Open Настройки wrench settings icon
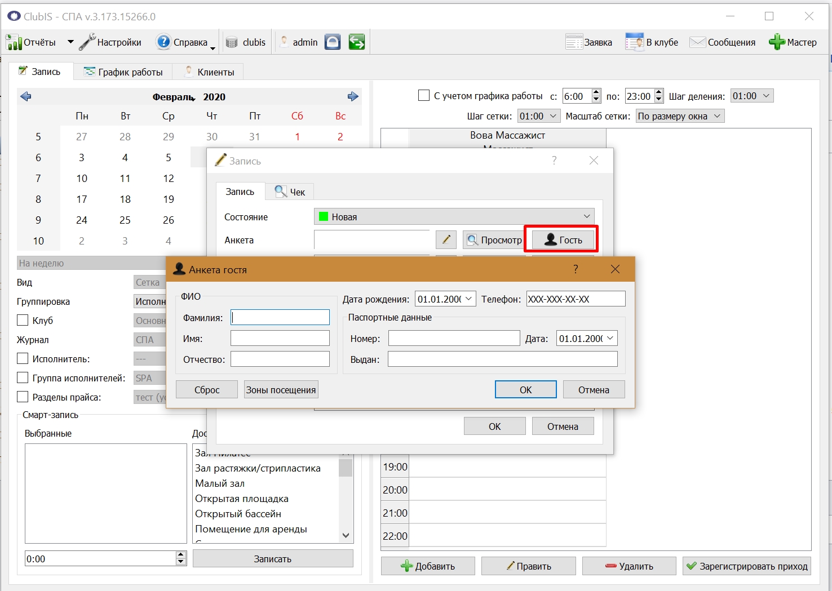Viewport: 832px width, 591px height. pos(87,42)
